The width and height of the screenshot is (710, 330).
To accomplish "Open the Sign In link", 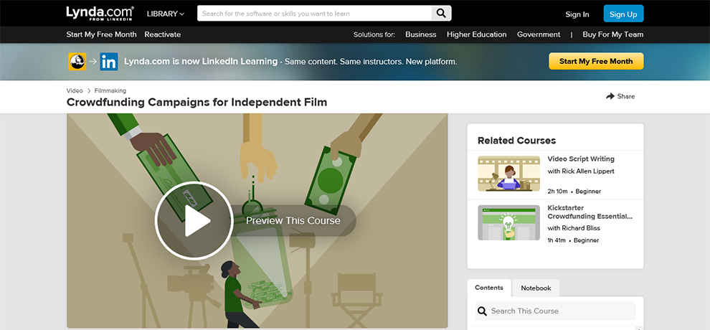I will coord(577,14).
